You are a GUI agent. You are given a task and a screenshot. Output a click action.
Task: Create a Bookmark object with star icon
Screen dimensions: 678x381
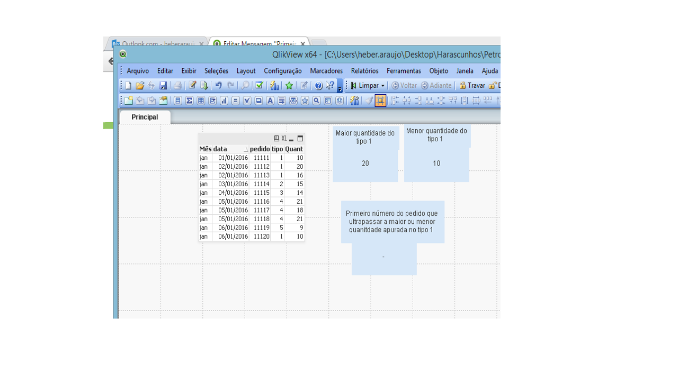305,101
